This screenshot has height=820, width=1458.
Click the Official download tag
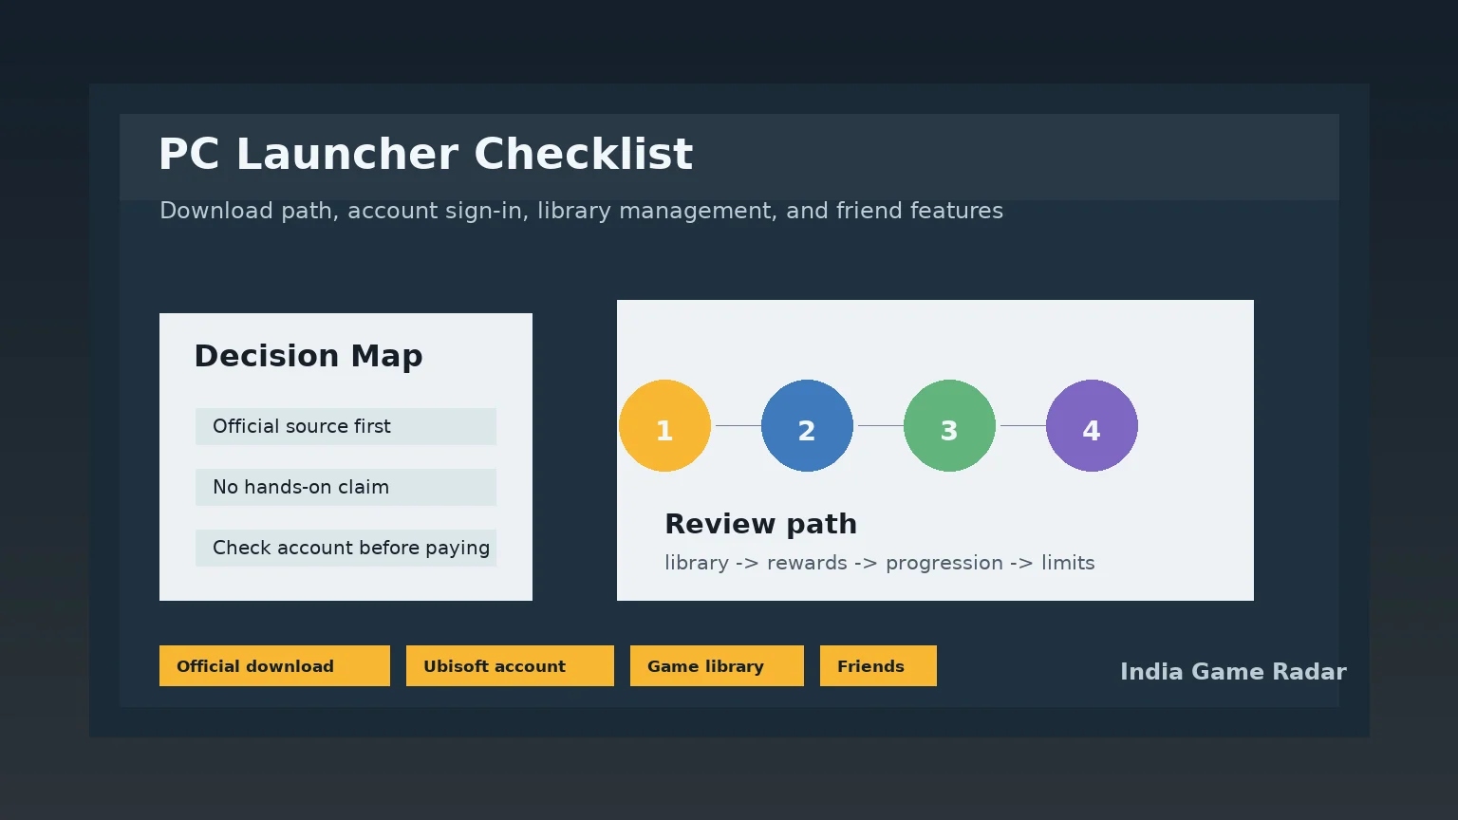[274, 666]
